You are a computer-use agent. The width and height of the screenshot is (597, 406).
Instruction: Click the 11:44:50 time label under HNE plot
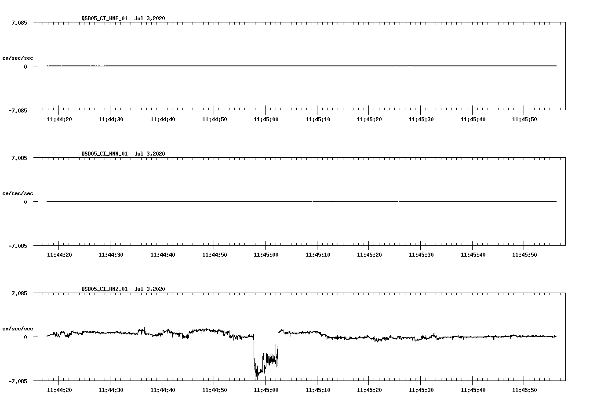coord(215,120)
